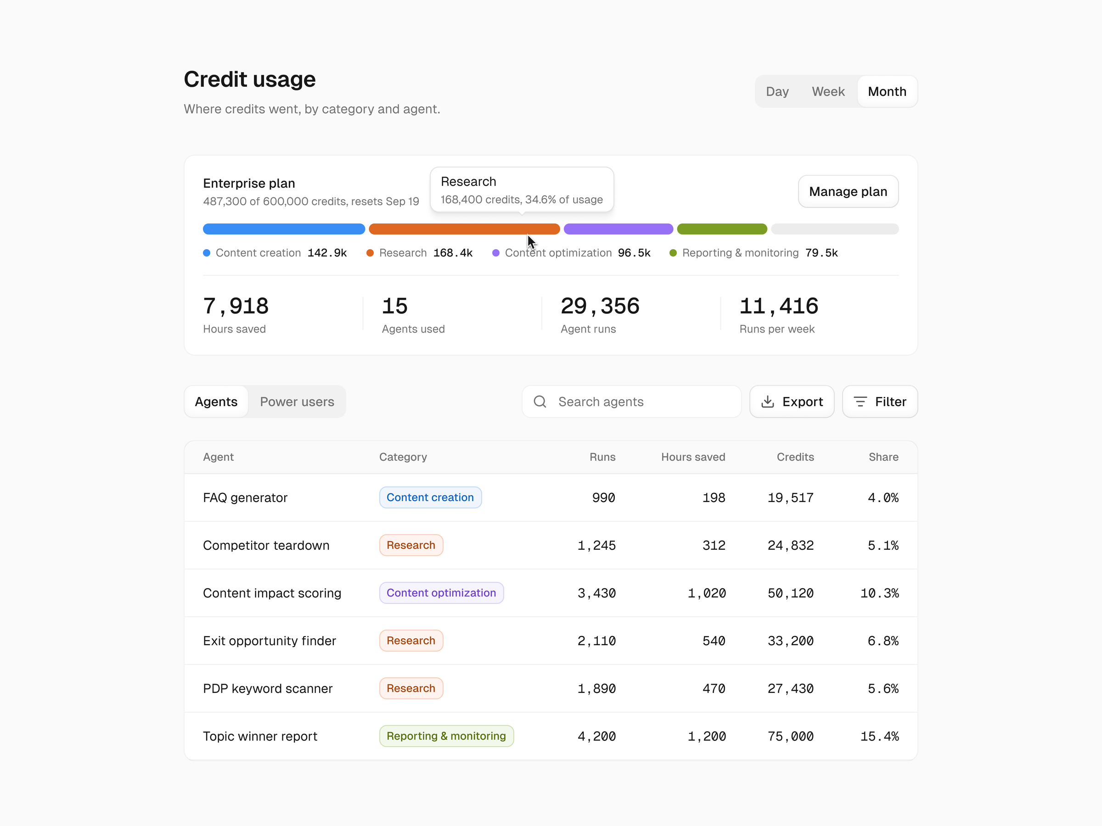Click the Export download icon
The image size is (1102, 826).
click(x=768, y=402)
